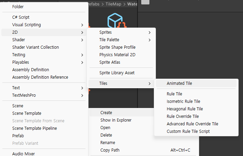Create a new Prefab

click(44, 136)
